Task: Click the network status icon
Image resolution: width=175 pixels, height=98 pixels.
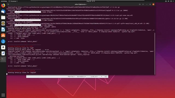Action: coord(166,1)
